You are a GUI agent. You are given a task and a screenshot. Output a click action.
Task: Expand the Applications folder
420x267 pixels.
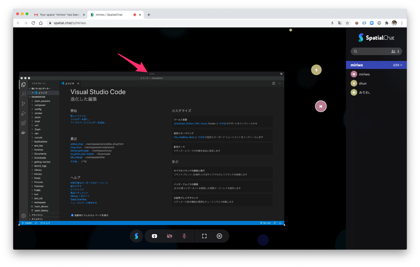43,141
